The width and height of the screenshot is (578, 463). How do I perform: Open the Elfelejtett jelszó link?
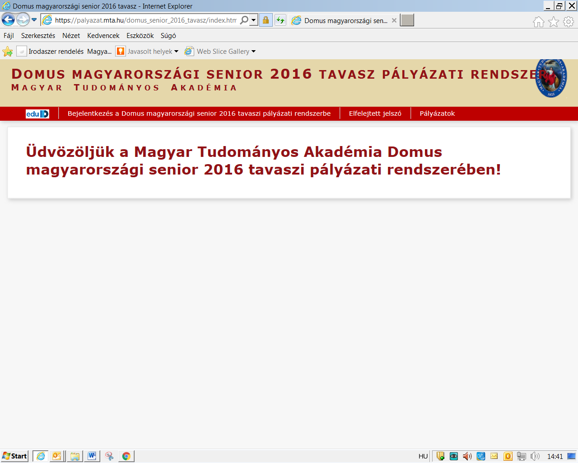pos(375,113)
